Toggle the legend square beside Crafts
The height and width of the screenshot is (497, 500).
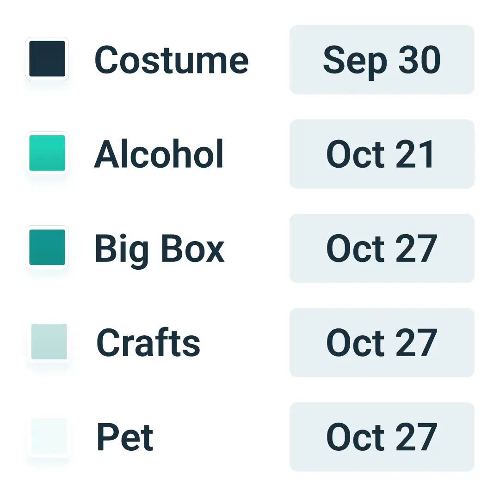click(49, 341)
